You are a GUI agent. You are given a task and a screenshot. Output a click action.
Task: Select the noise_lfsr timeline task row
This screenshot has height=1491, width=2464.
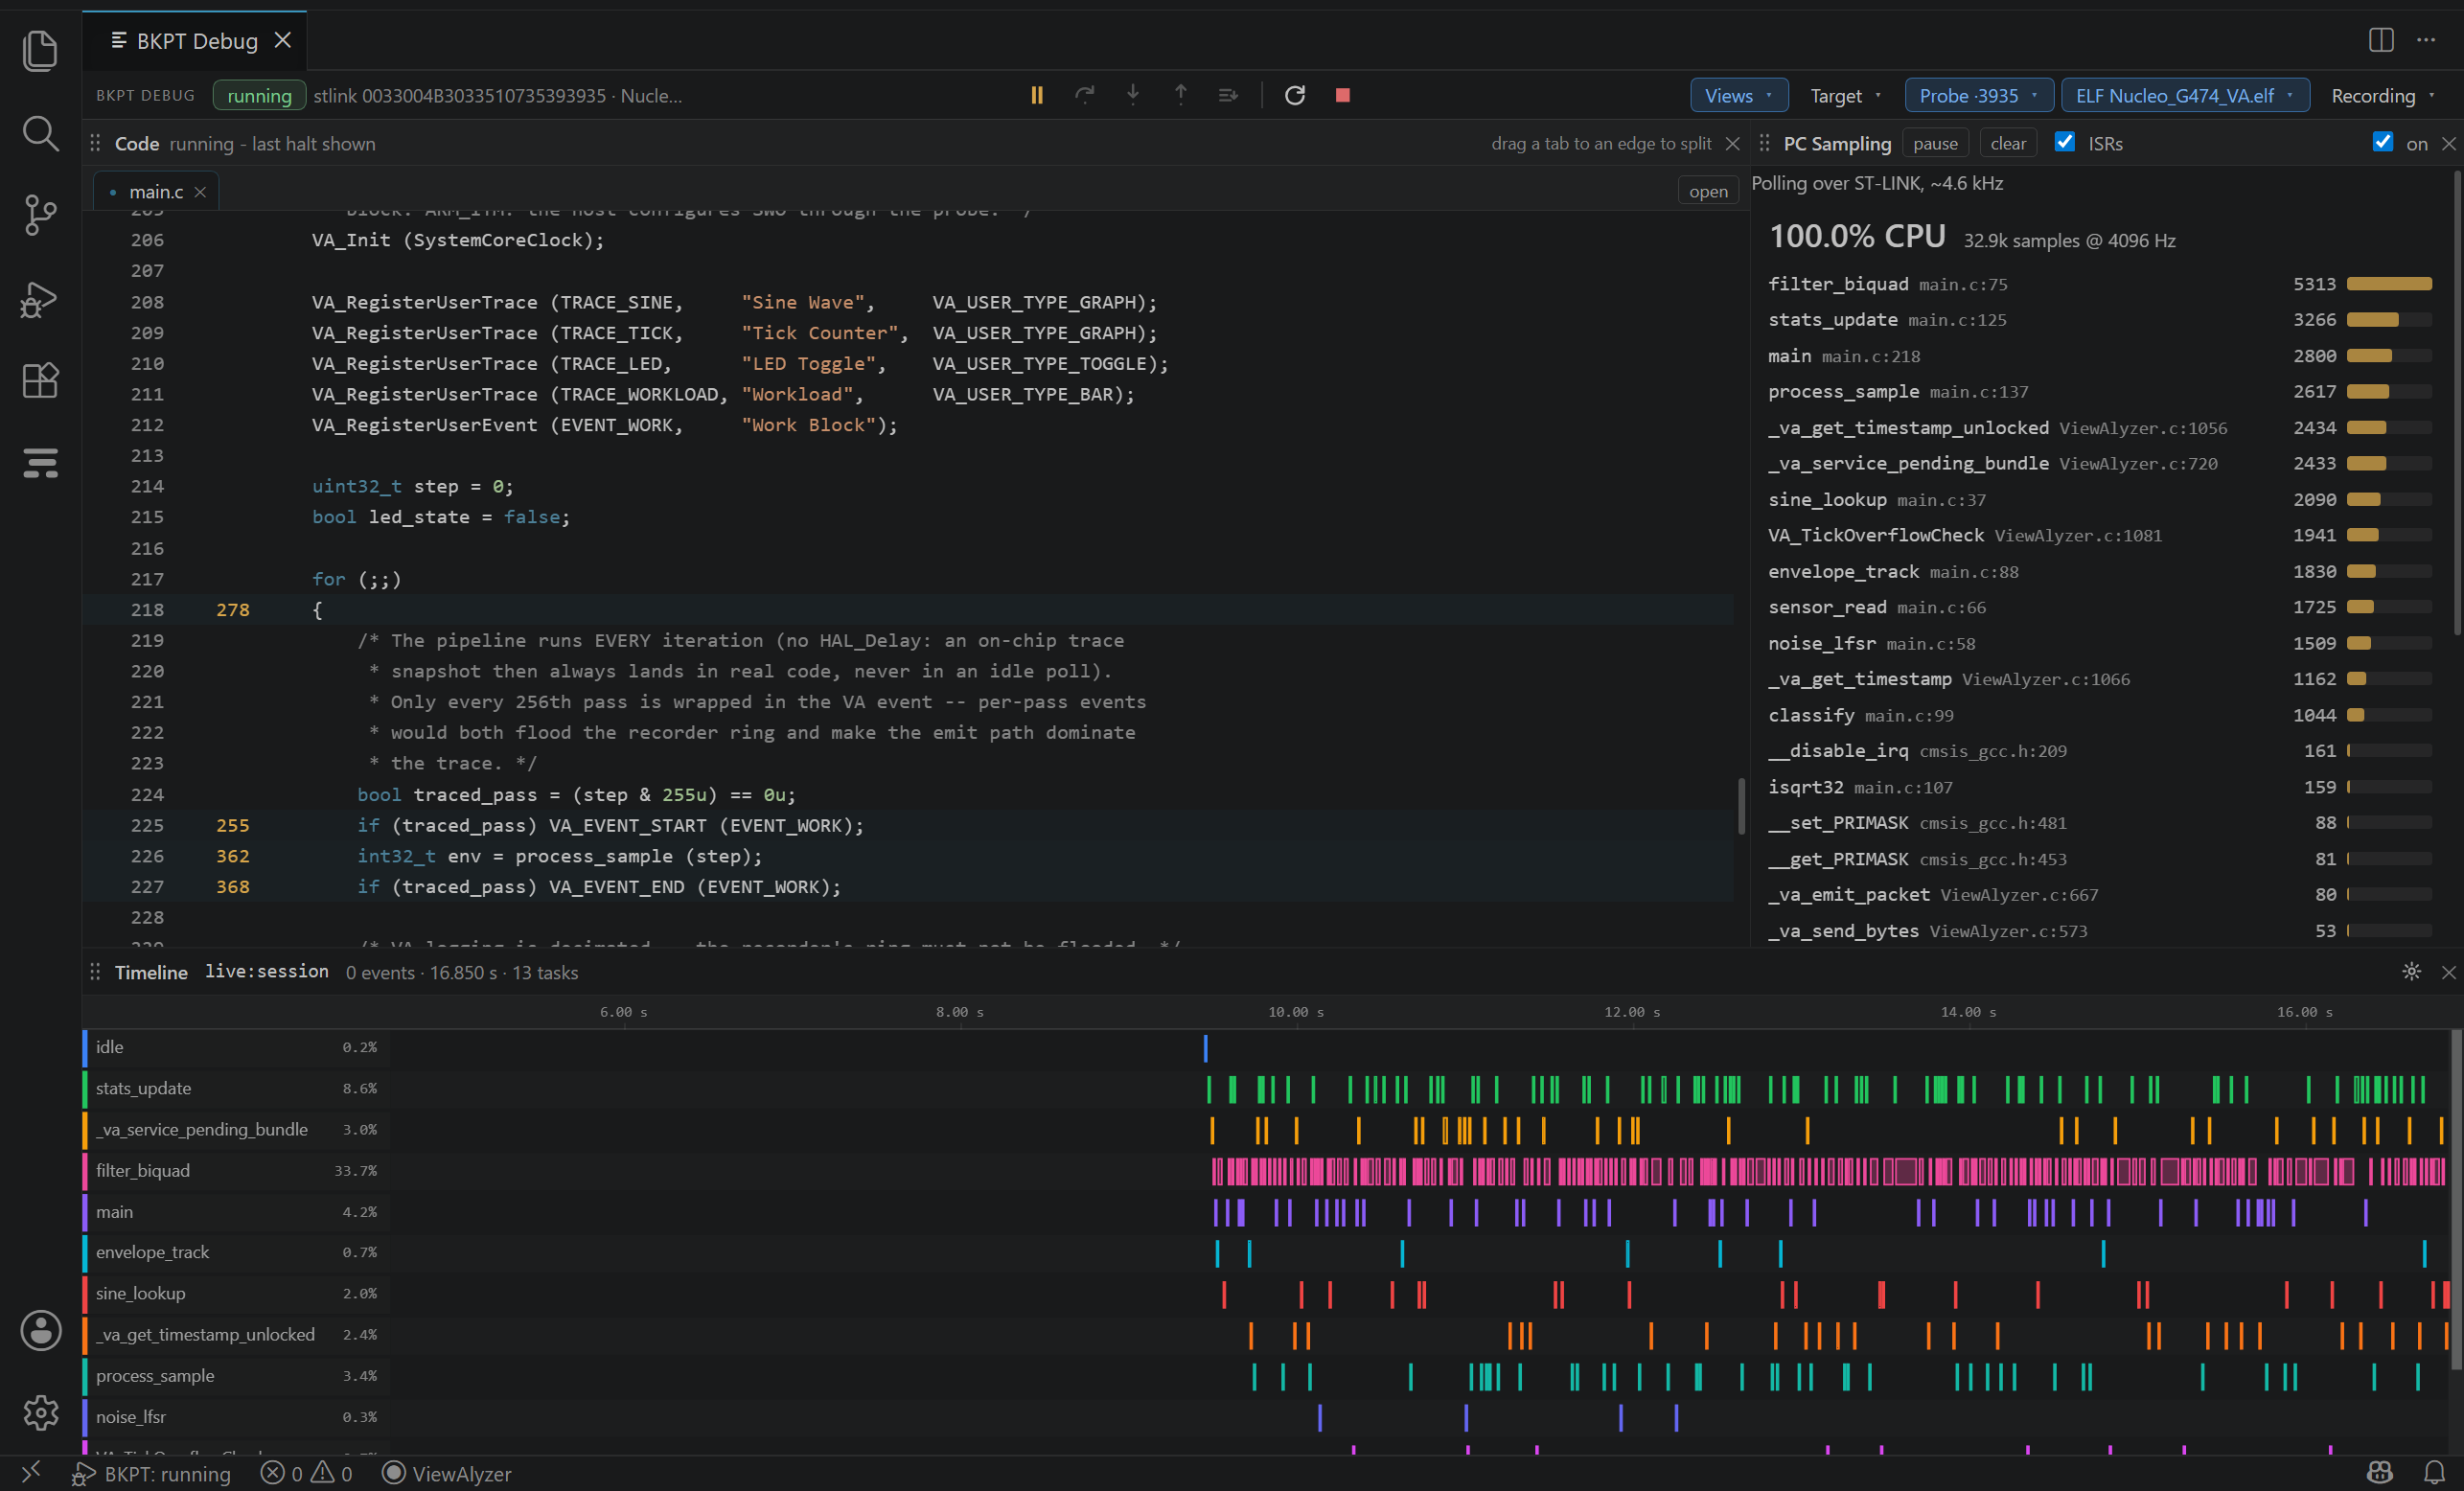236,1417
